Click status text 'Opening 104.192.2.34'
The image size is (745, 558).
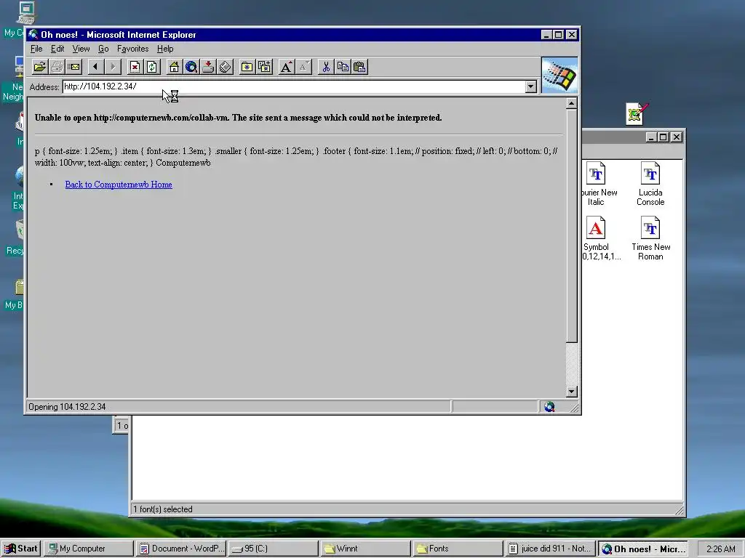(x=67, y=407)
